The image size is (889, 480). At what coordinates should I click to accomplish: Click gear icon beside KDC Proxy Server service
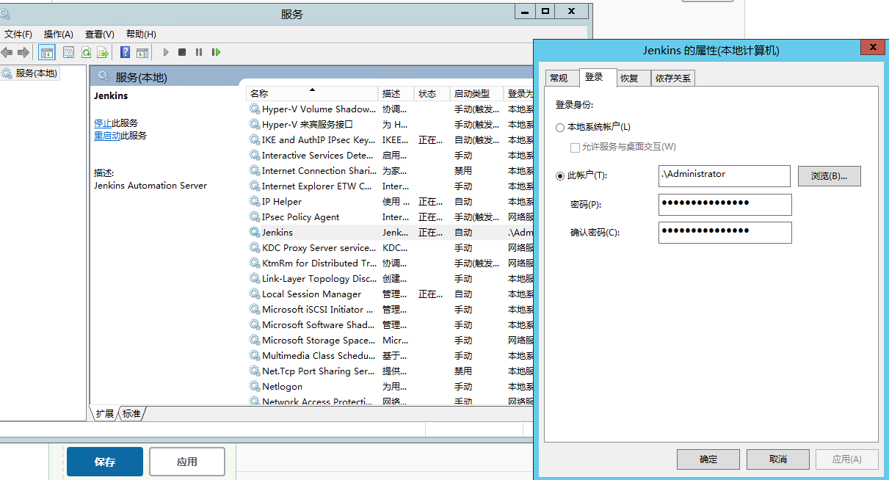(255, 247)
